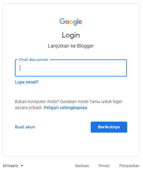Open Privasi in the footer
Screen dimensions: 143x171
point(104,166)
